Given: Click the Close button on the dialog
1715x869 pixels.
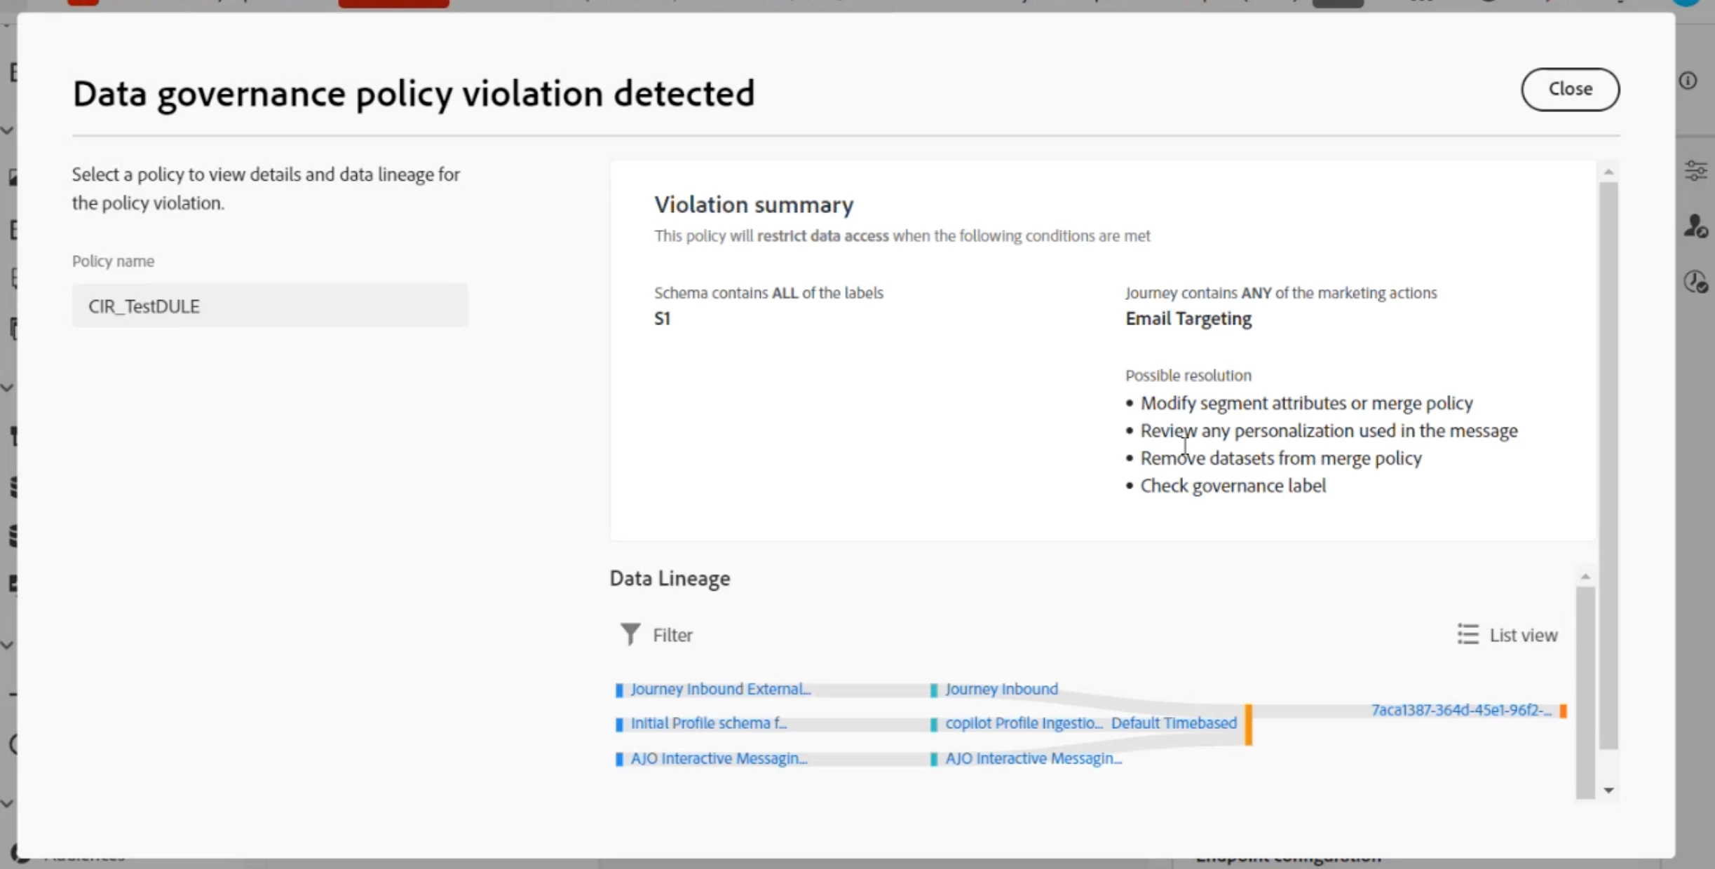Looking at the screenshot, I should click(1569, 89).
